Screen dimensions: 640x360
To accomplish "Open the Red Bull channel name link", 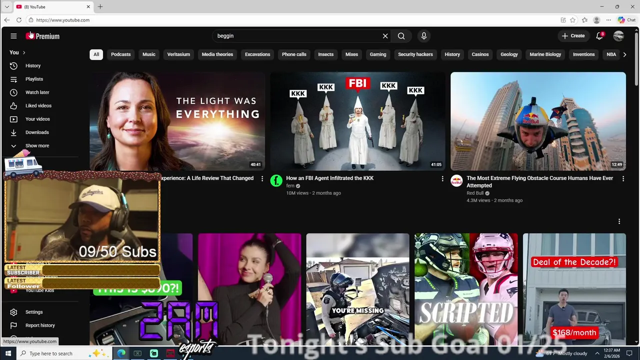I will (475, 193).
